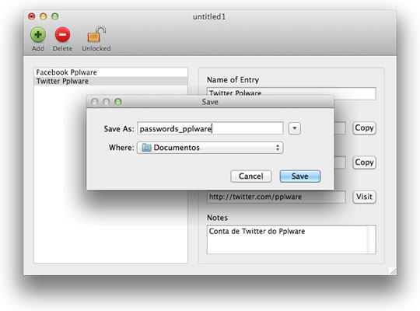The height and width of the screenshot is (311, 420).
Task: Expand the save dialog with arrow button
Action: 294,128
